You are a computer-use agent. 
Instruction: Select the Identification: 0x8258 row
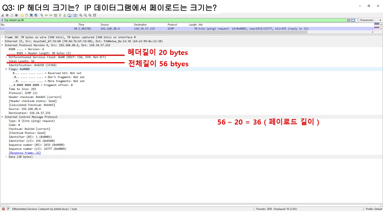[x=33, y=65]
